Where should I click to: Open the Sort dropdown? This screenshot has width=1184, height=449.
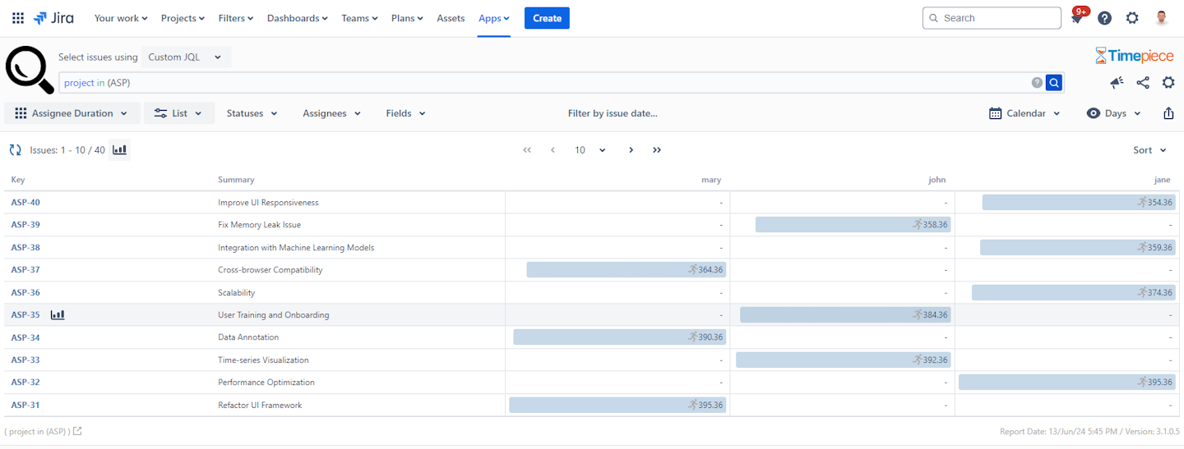[x=1149, y=150]
